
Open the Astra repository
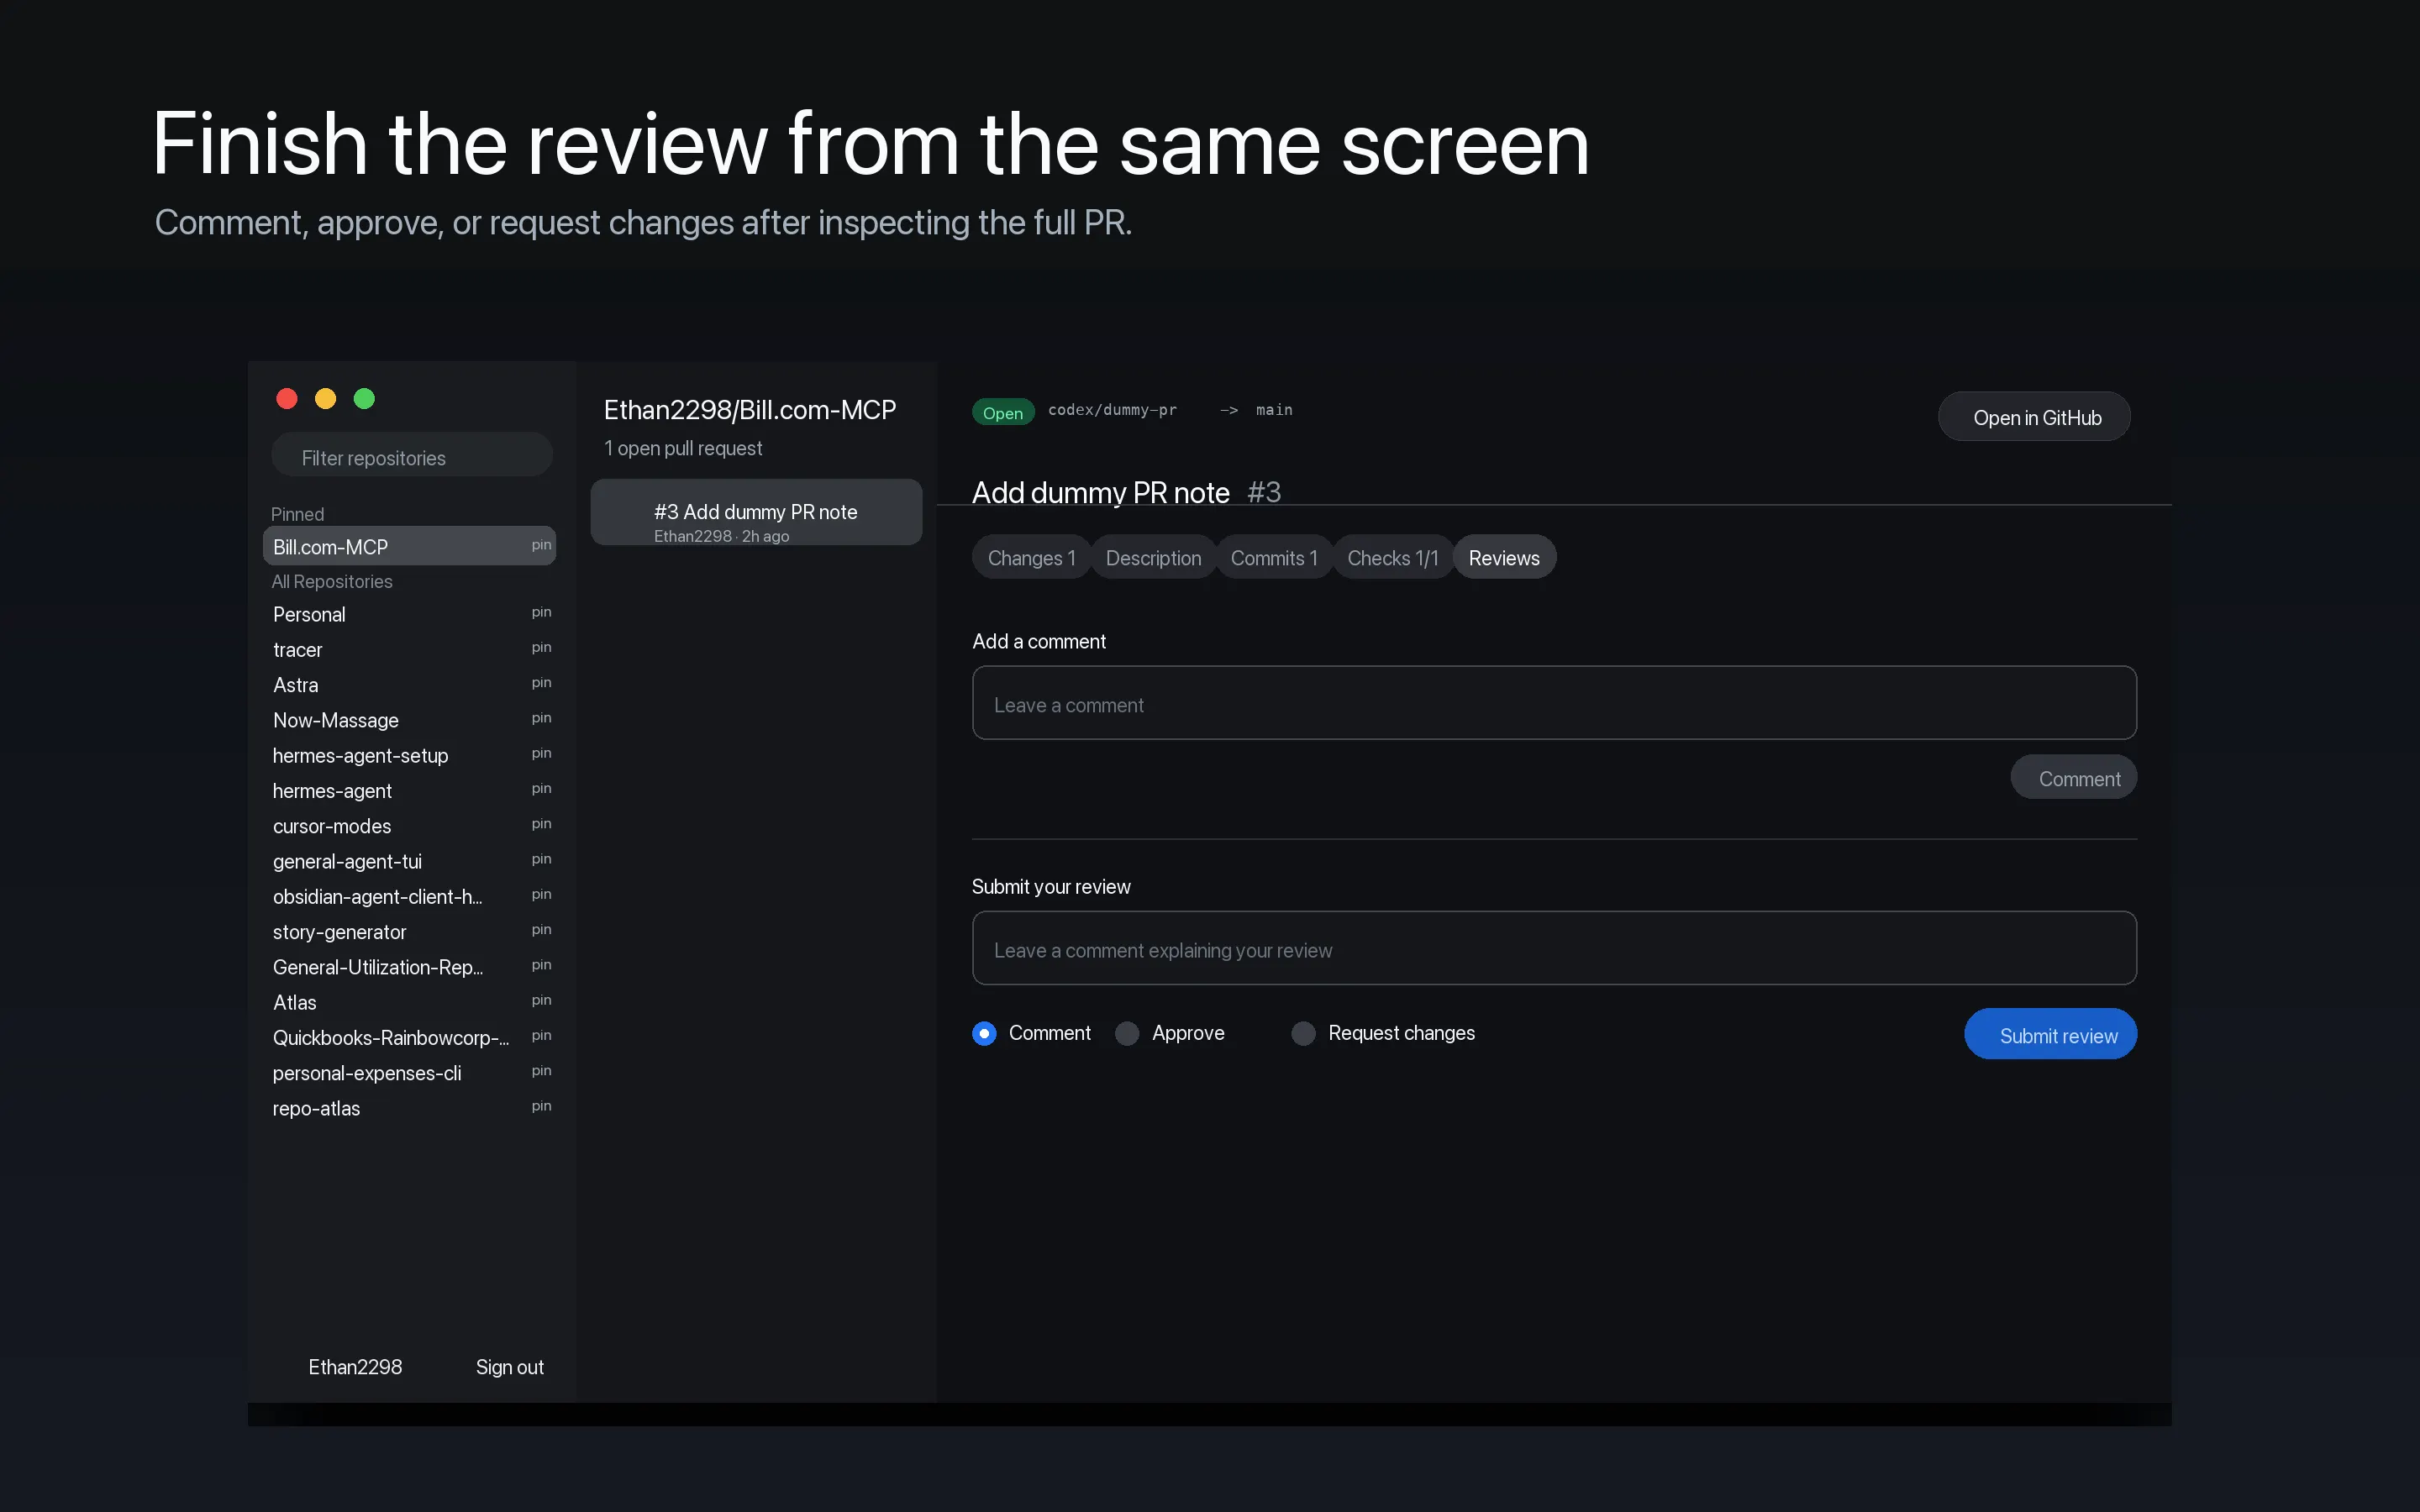(409, 685)
